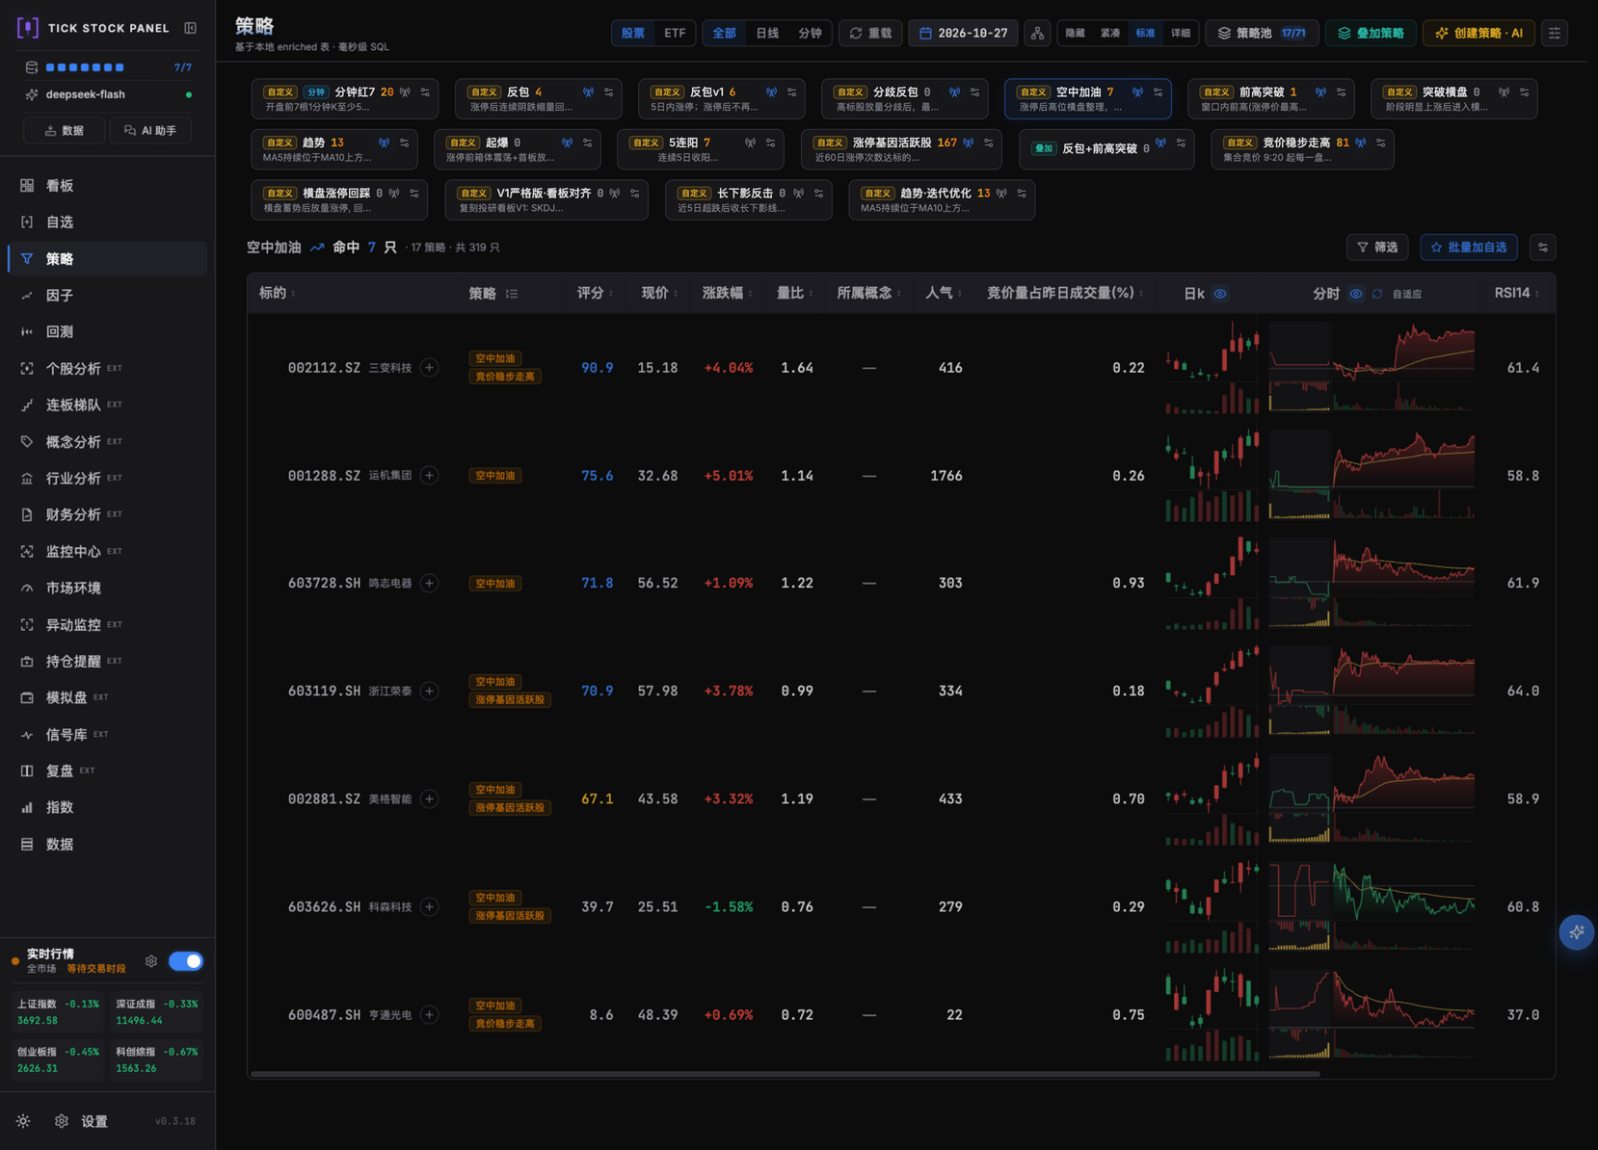1598x1150 pixels.
Task: Open the 策略 column list filter
Action: tap(512, 294)
